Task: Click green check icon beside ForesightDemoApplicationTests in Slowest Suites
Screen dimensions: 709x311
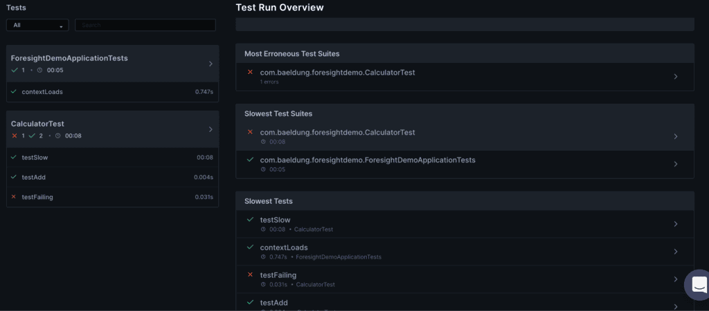Action: [x=251, y=160]
